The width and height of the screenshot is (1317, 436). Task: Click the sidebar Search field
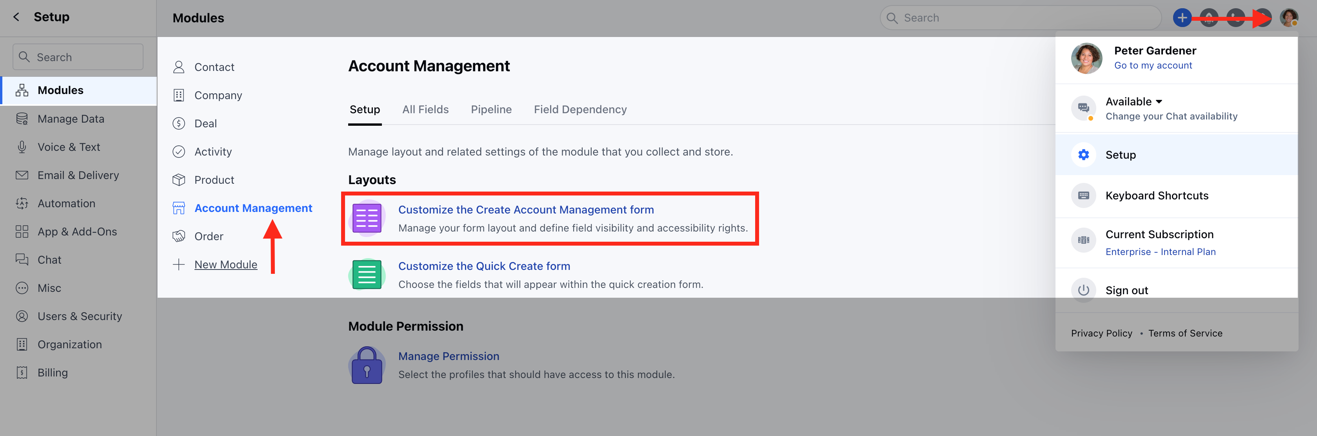[78, 57]
